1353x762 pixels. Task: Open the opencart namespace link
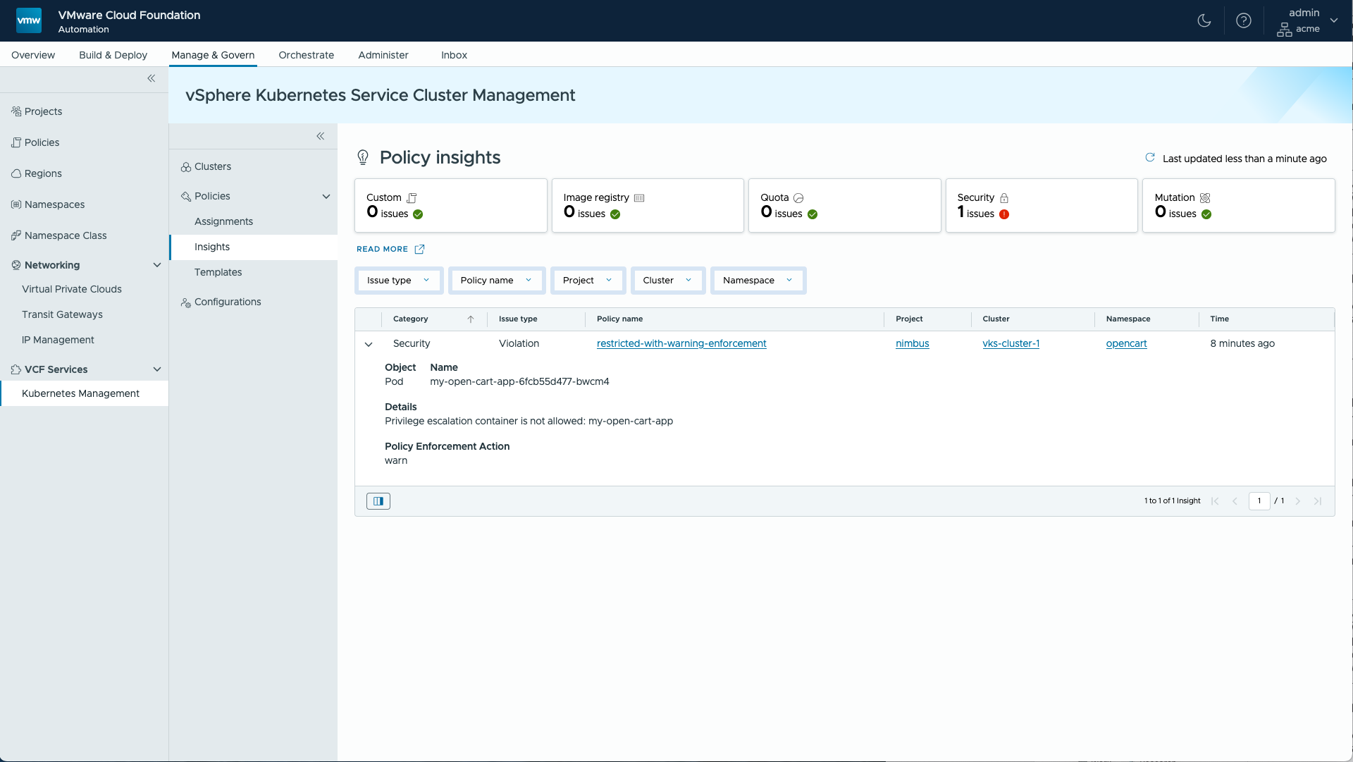[x=1126, y=343]
